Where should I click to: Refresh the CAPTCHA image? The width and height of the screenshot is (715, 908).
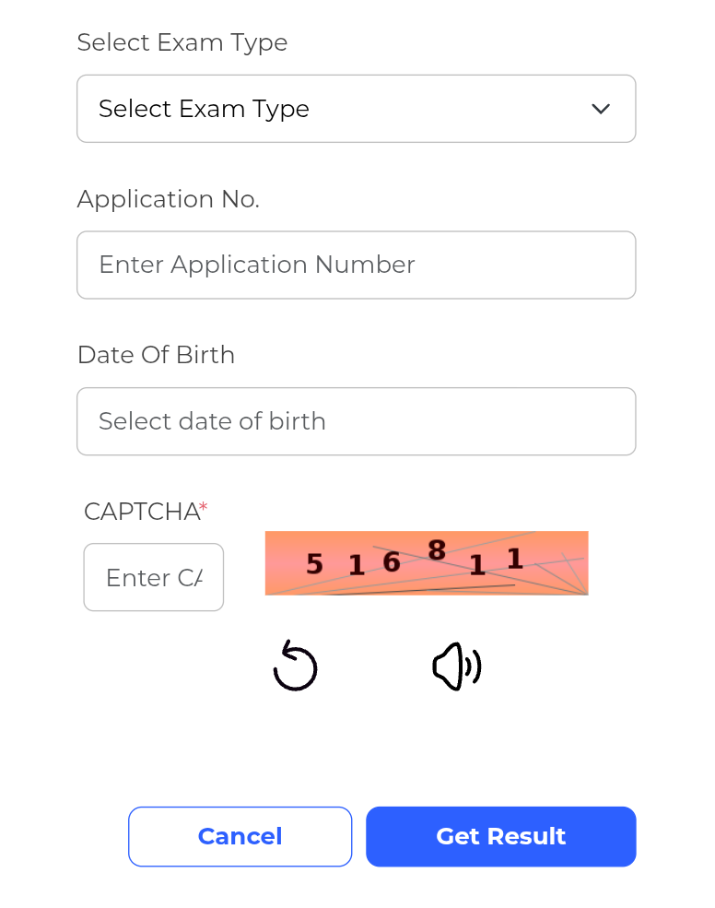click(295, 666)
